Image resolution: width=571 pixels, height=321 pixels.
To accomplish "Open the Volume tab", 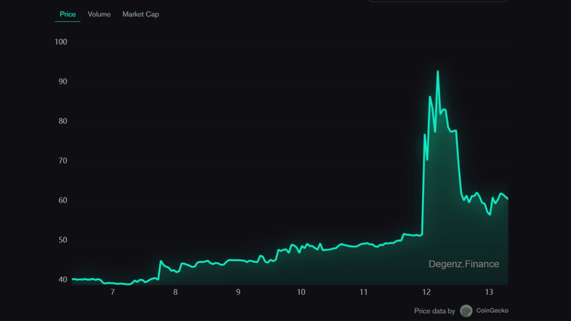I will click(99, 14).
